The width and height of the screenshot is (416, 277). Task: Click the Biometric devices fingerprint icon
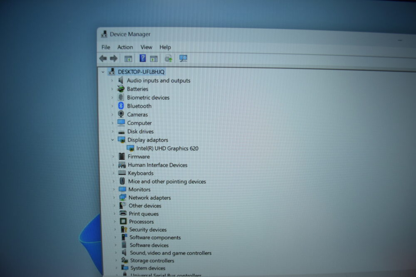(121, 97)
